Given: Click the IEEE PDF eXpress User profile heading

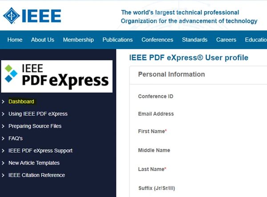Looking at the screenshot, I should coord(189,57).
